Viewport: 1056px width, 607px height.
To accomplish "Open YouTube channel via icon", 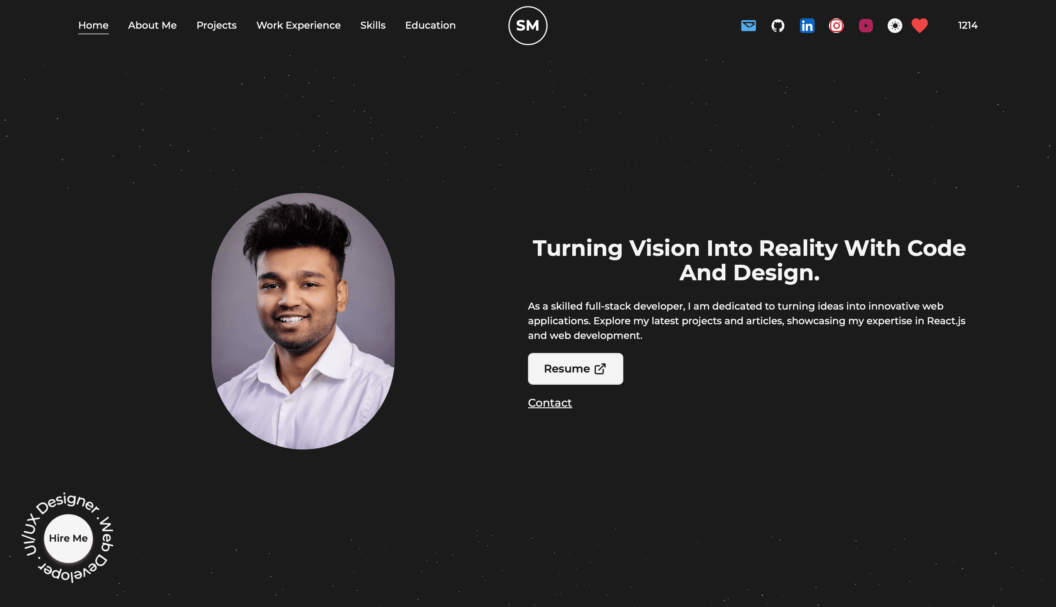I will click(x=866, y=25).
